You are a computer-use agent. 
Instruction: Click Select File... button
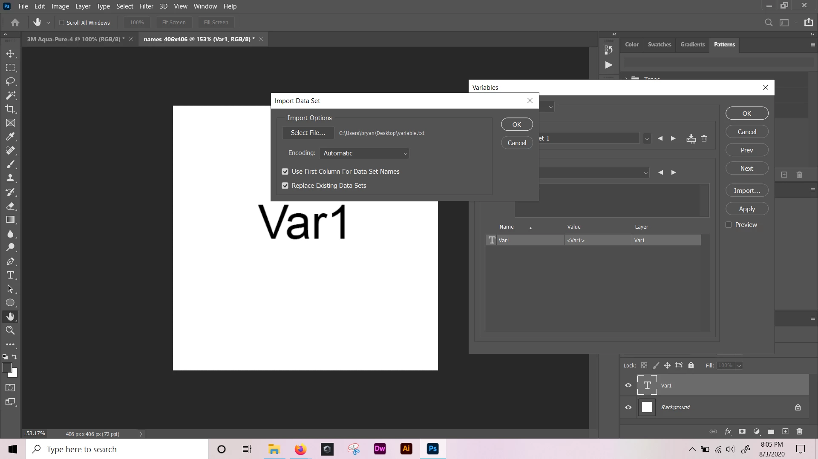click(x=308, y=133)
